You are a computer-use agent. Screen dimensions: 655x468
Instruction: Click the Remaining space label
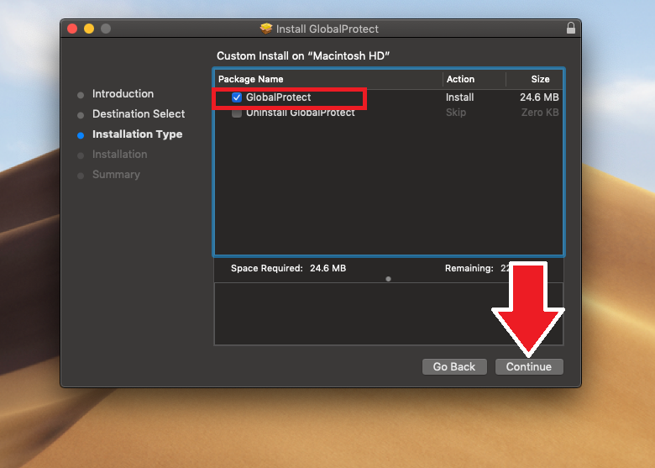click(x=469, y=268)
